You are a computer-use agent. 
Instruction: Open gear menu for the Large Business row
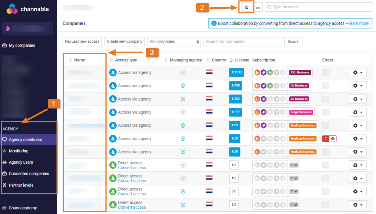tap(357, 112)
